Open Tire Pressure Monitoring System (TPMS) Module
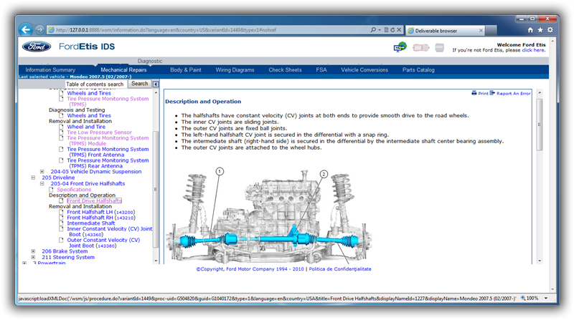 (108, 140)
